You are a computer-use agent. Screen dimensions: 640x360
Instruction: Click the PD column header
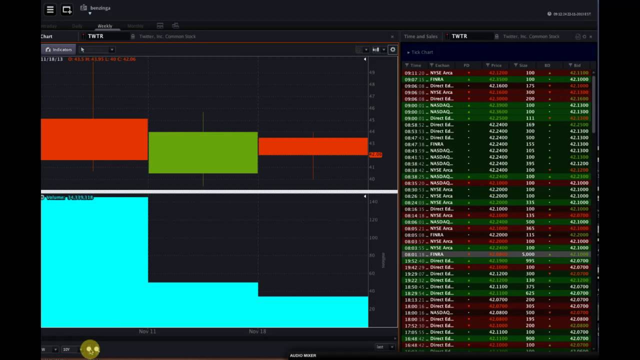pyautogui.click(x=466, y=65)
